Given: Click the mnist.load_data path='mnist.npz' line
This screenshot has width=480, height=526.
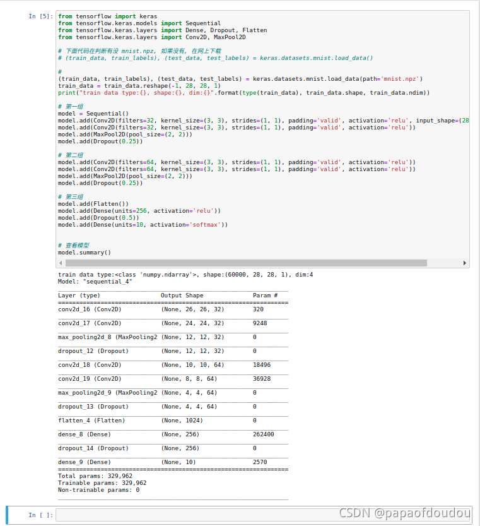Looking at the screenshot, I should point(240,79).
